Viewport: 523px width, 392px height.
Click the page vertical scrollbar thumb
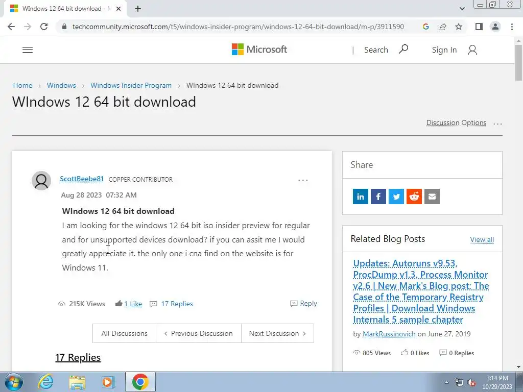coord(518,63)
